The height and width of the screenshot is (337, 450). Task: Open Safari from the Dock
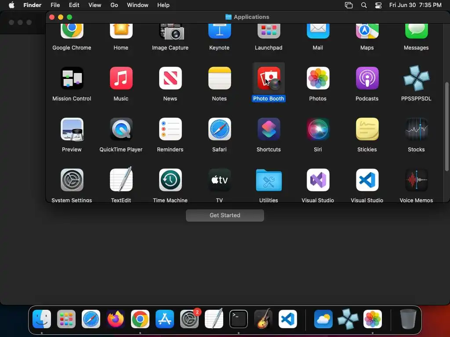(91, 319)
